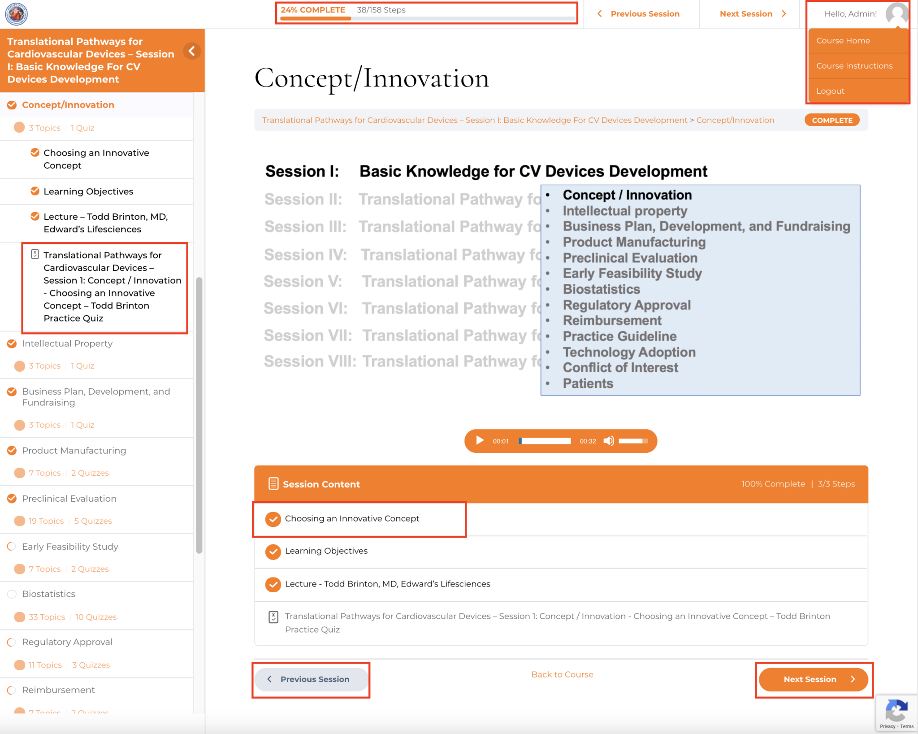The width and height of the screenshot is (918, 734).
Task: Click the orange bottom Next Session button
Action: 814,679
